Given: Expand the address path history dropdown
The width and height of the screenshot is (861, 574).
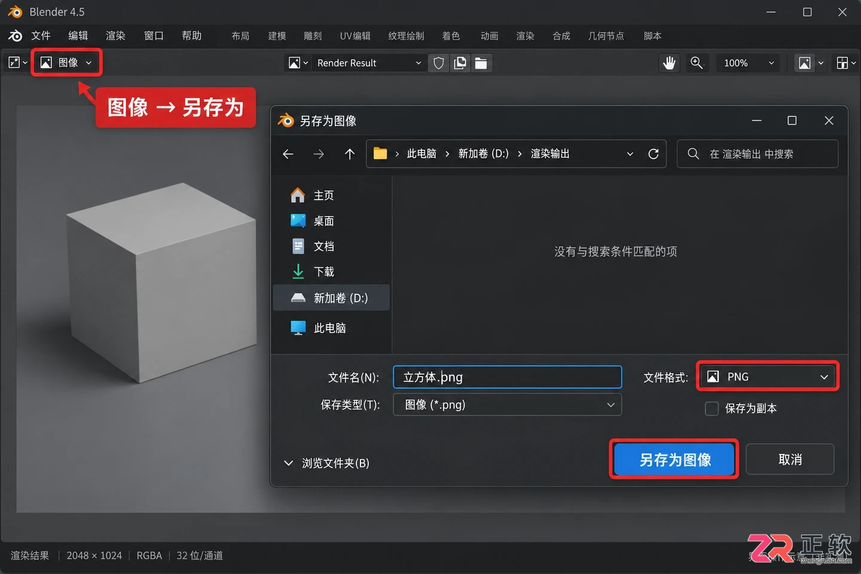Looking at the screenshot, I should click(630, 154).
